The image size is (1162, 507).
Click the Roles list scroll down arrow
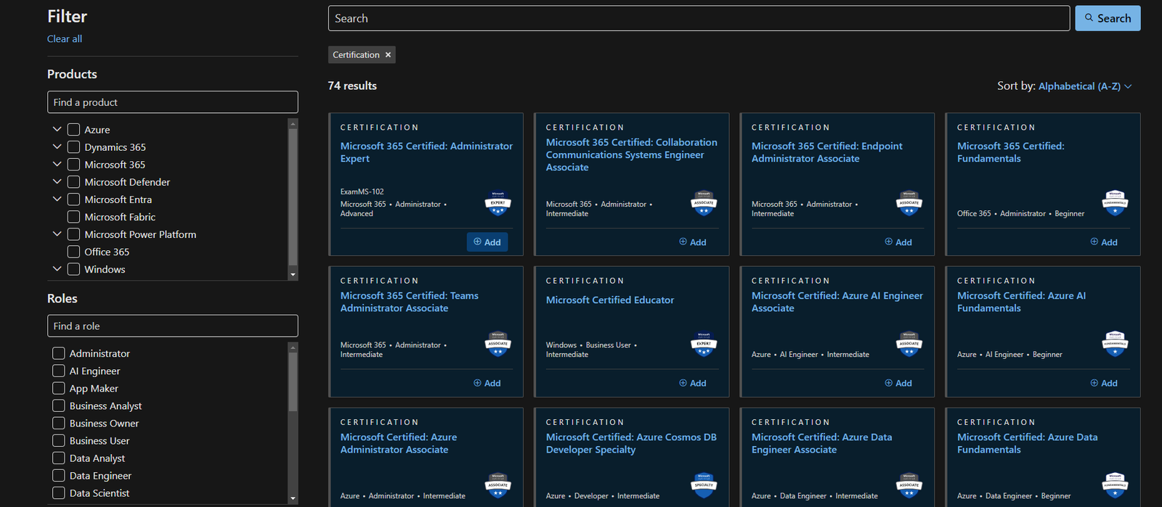click(293, 498)
